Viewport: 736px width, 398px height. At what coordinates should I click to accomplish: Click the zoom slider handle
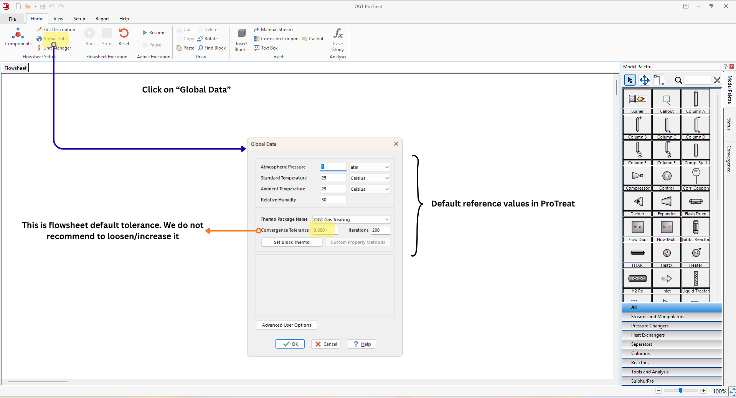click(x=680, y=391)
